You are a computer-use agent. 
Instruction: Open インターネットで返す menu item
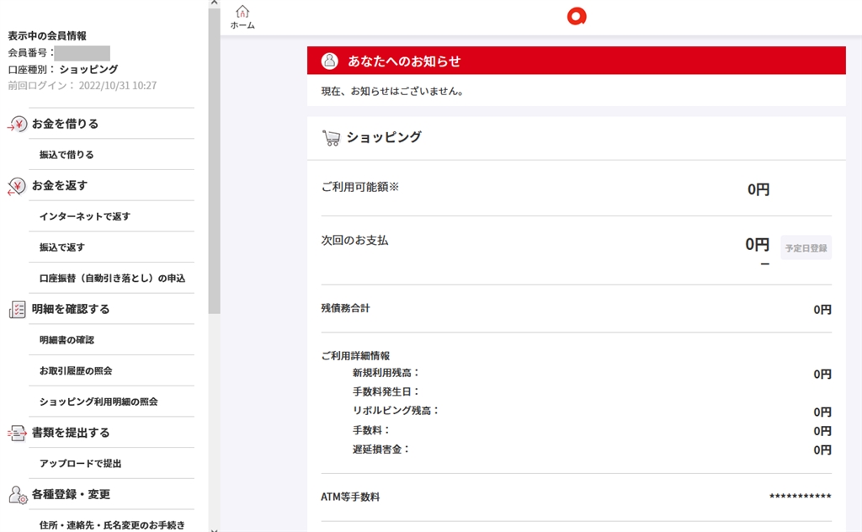(x=85, y=216)
